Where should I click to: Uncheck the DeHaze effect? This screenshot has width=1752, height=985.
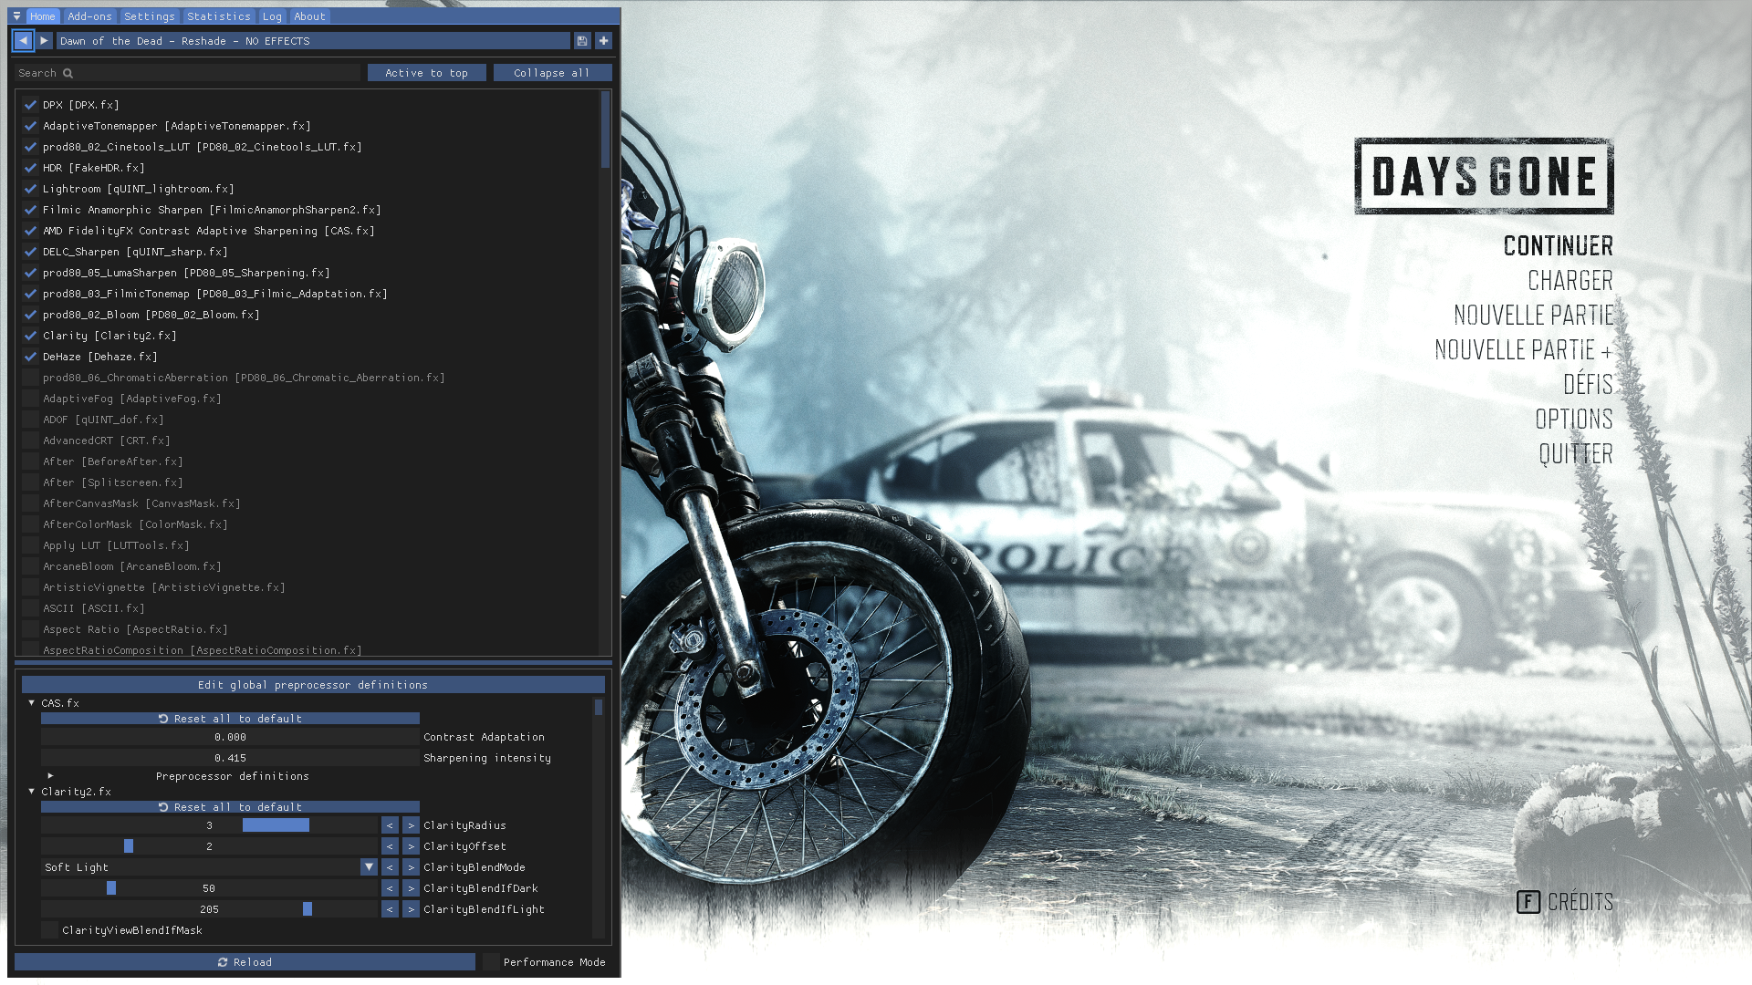(30, 357)
